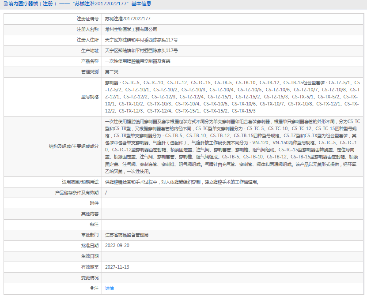Click the model specification text starting 穿刺器：CS-TC-5
Viewport: 367px width, 296px height.
click(232, 97)
